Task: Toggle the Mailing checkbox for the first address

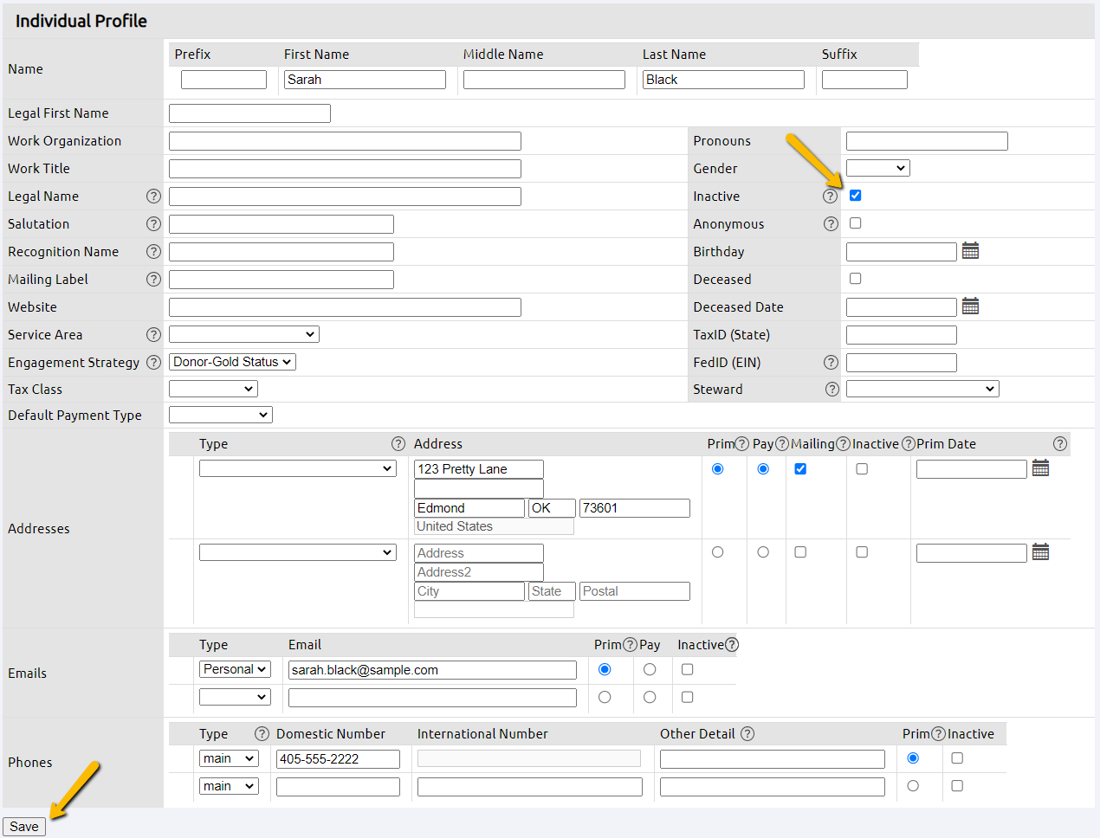Action: click(799, 468)
